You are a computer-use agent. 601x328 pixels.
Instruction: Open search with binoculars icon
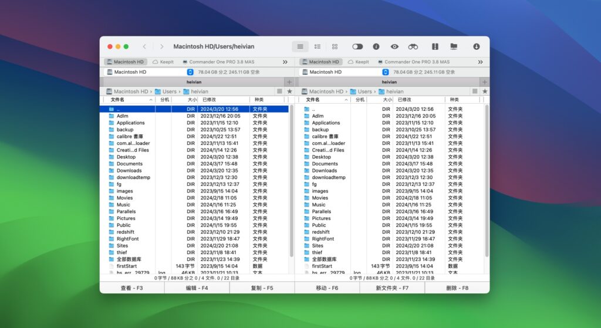(413, 46)
